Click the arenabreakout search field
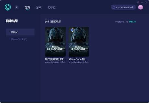The image size is (149, 103). 123,7
